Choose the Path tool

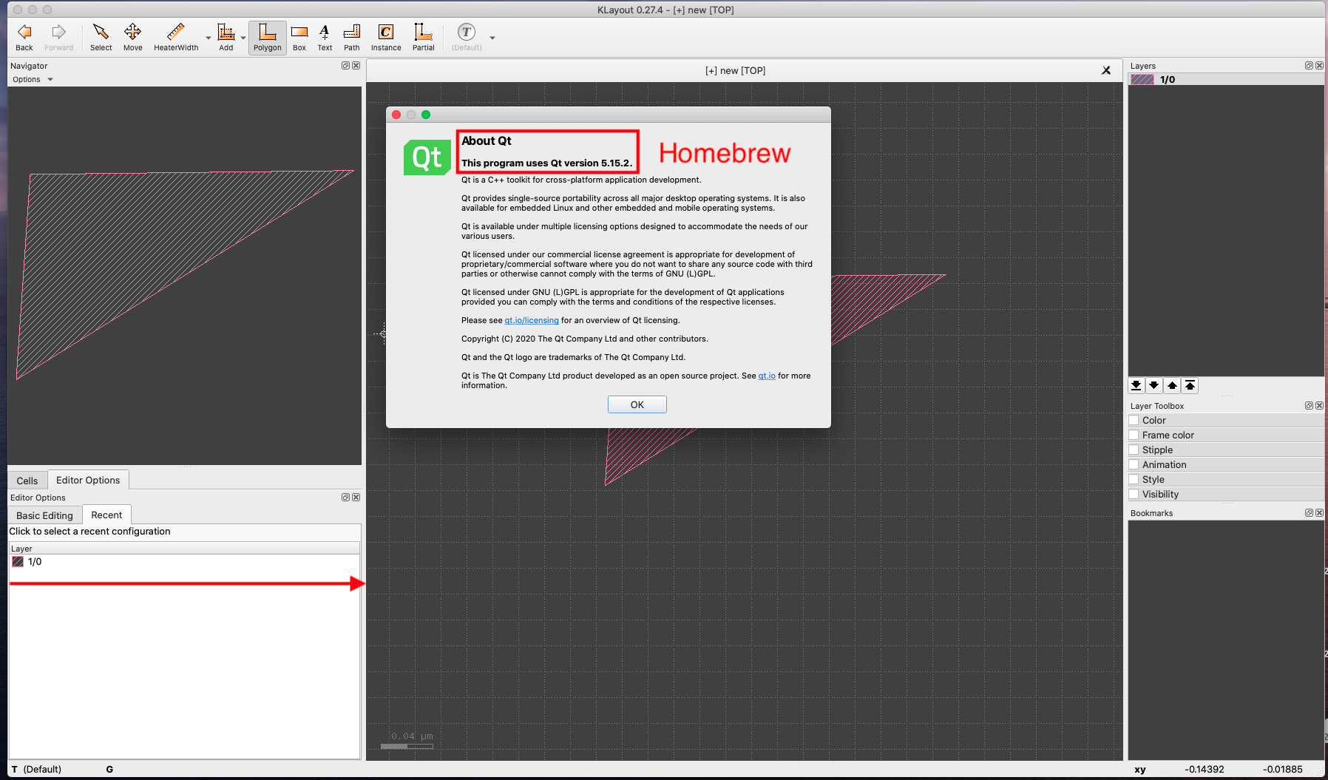point(351,37)
